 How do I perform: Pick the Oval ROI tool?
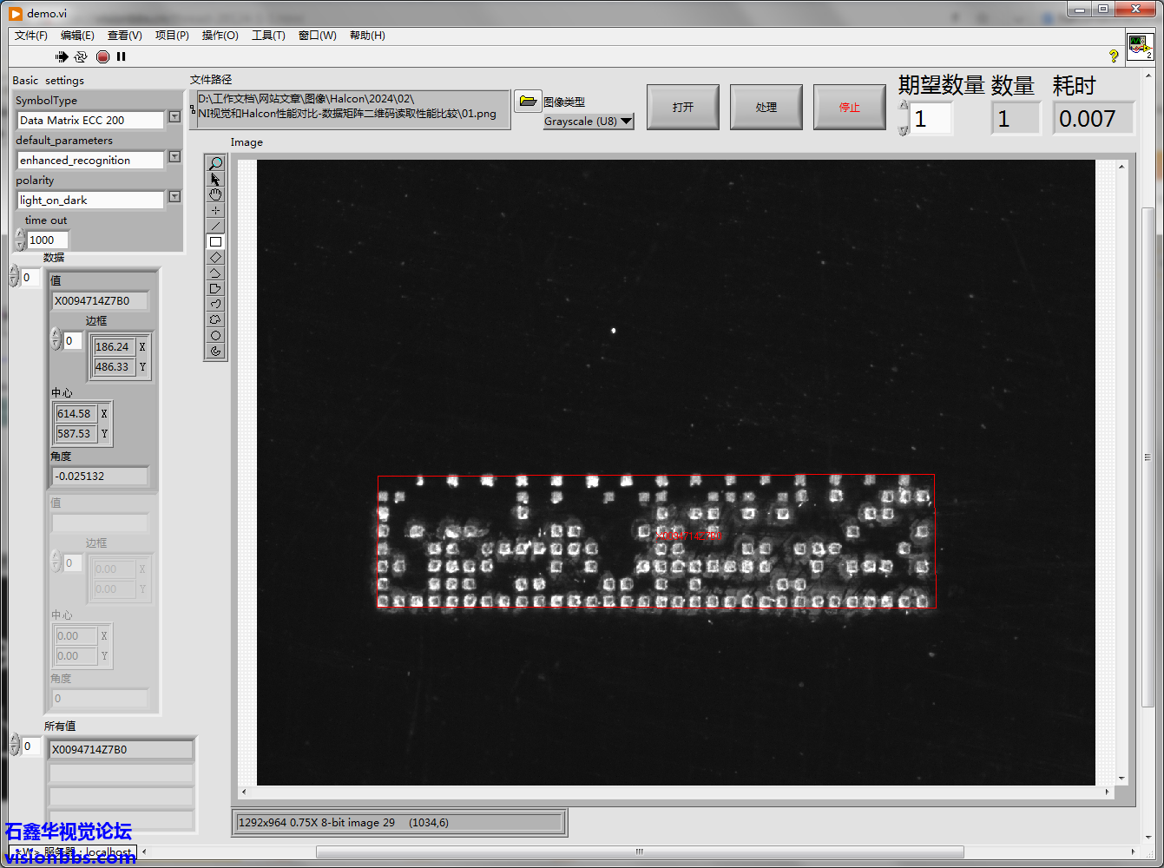click(216, 335)
